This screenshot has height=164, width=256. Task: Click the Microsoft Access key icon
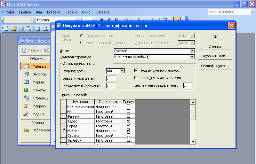(x=3, y=4)
